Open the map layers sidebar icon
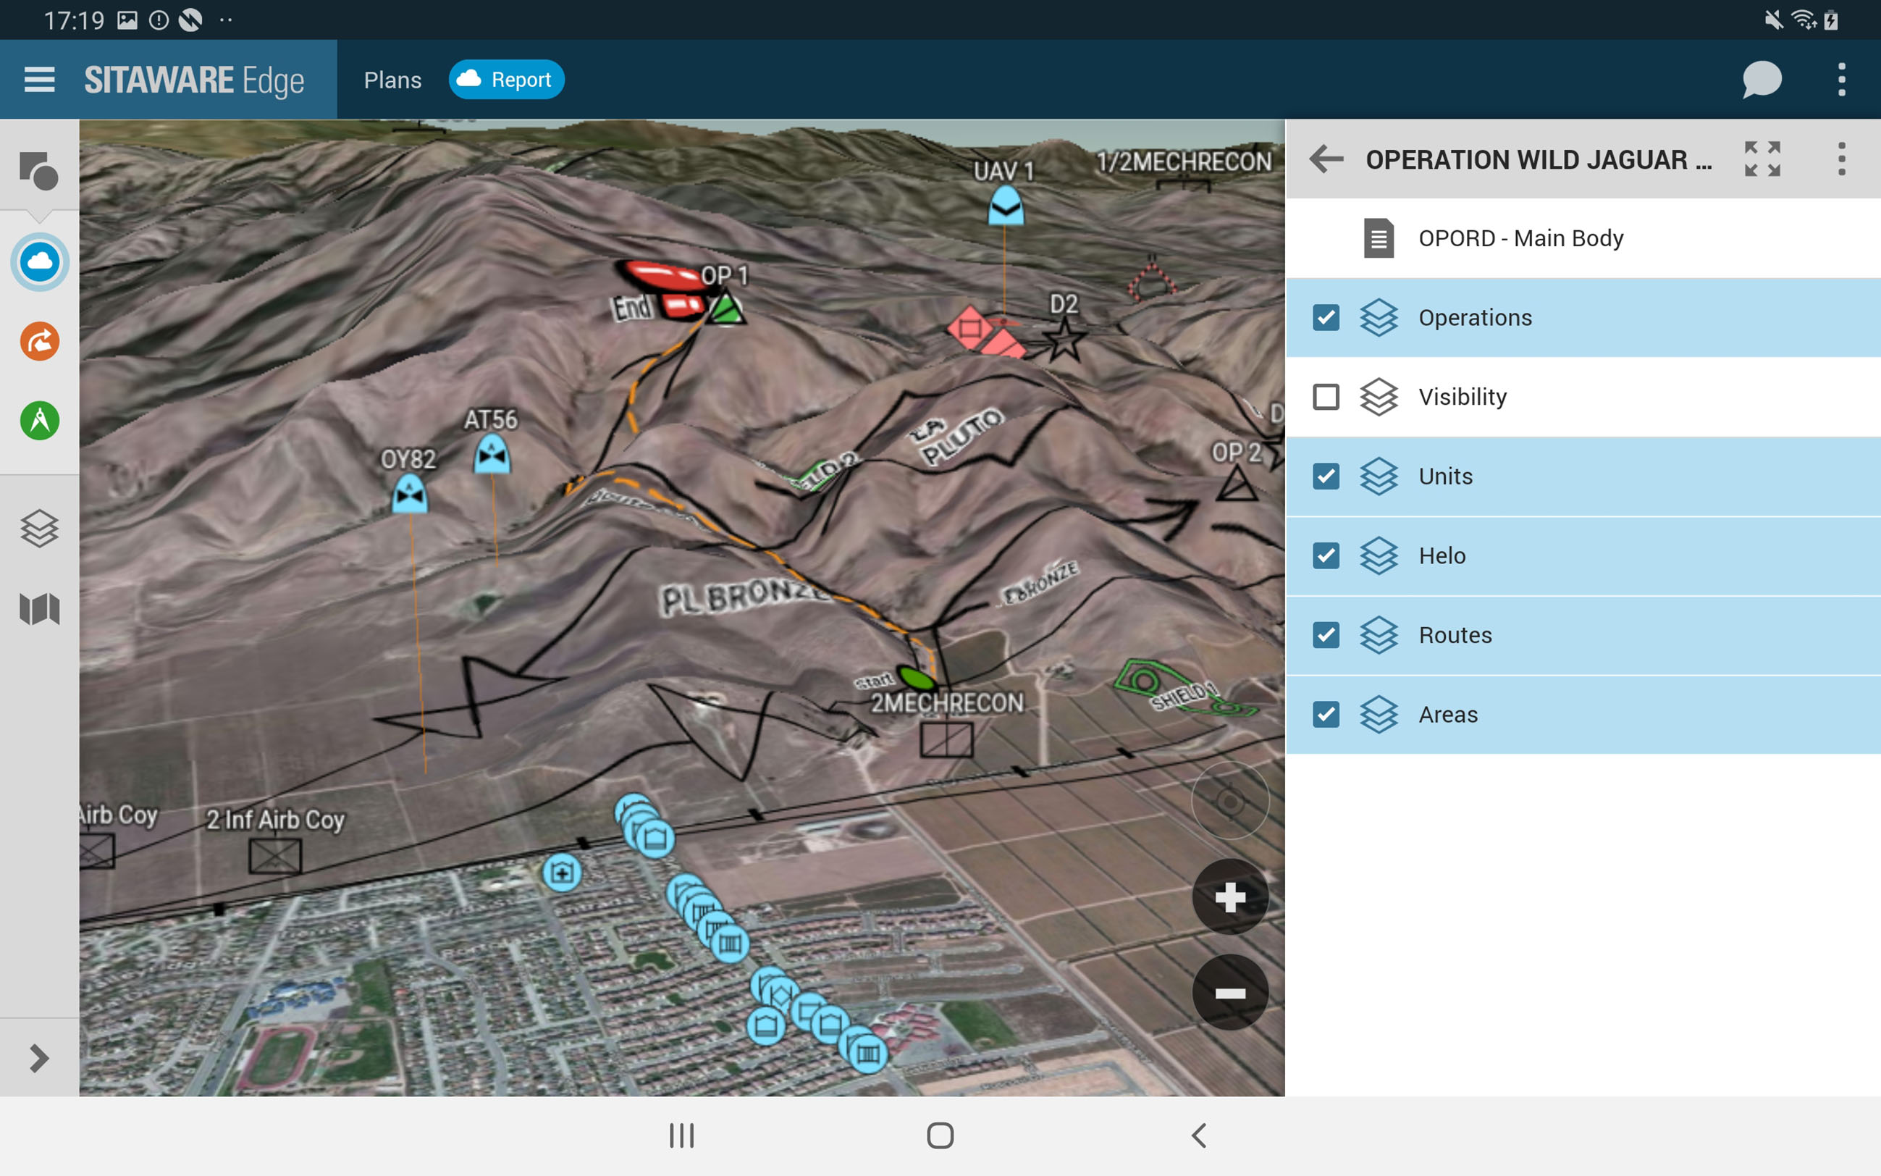Screen dimensions: 1881x1176 39,529
